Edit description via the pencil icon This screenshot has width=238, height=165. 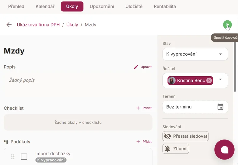(136, 67)
